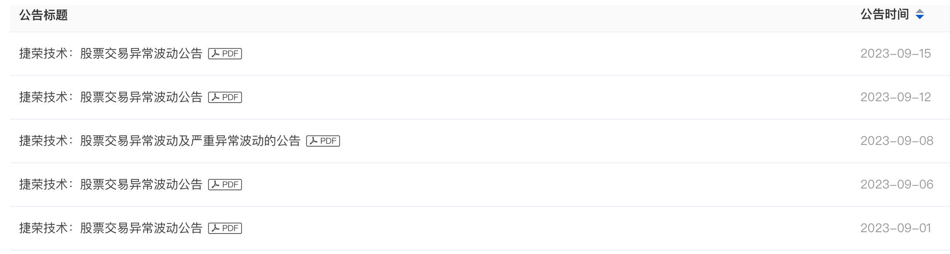Viewport: 950px width, 254px height.
Task: Click the 公告时间 column header label
Action: 884,14
